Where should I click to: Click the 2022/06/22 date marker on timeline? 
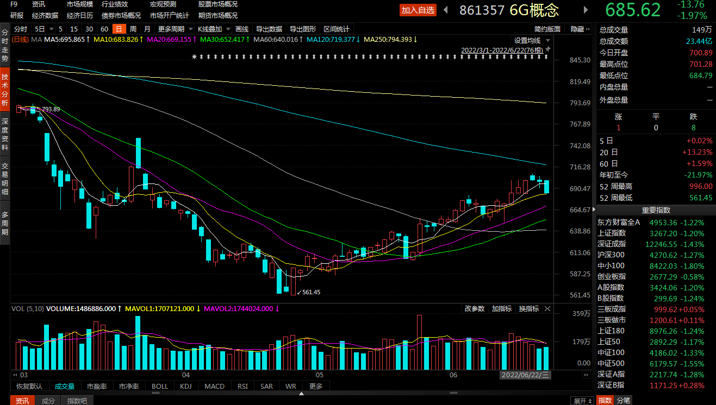tap(526, 375)
